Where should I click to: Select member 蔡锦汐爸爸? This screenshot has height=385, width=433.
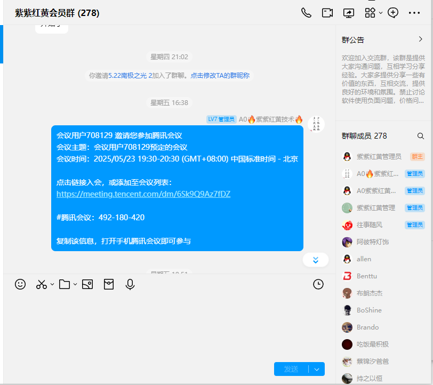(383, 361)
